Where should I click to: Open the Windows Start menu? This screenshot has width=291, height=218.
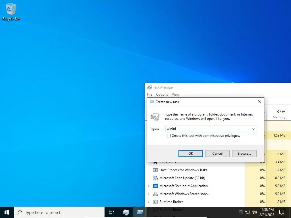(7, 212)
